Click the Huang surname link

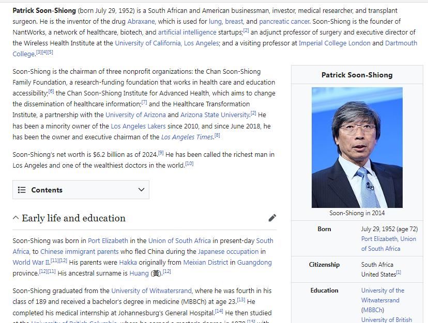click(x=139, y=273)
